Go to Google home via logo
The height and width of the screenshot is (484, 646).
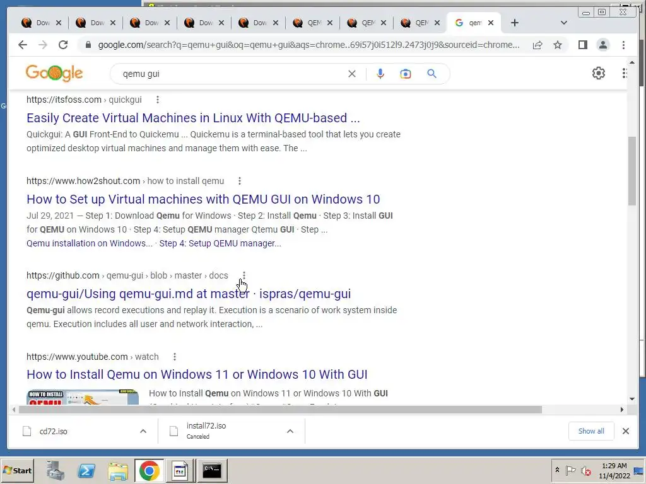tap(54, 73)
